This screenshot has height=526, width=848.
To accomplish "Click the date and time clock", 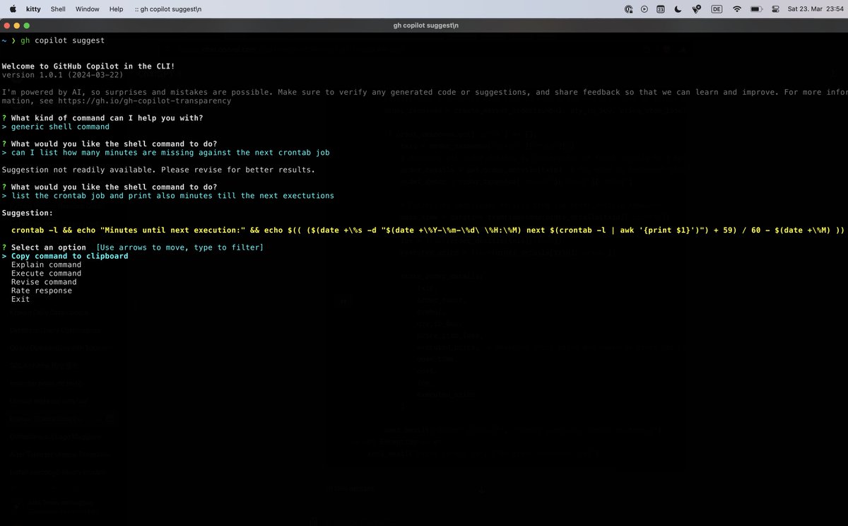I will [815, 9].
